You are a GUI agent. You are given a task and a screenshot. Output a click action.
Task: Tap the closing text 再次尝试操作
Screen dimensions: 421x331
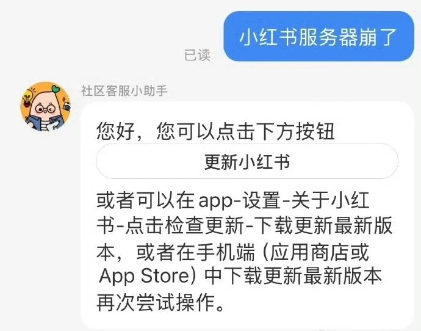(156, 302)
